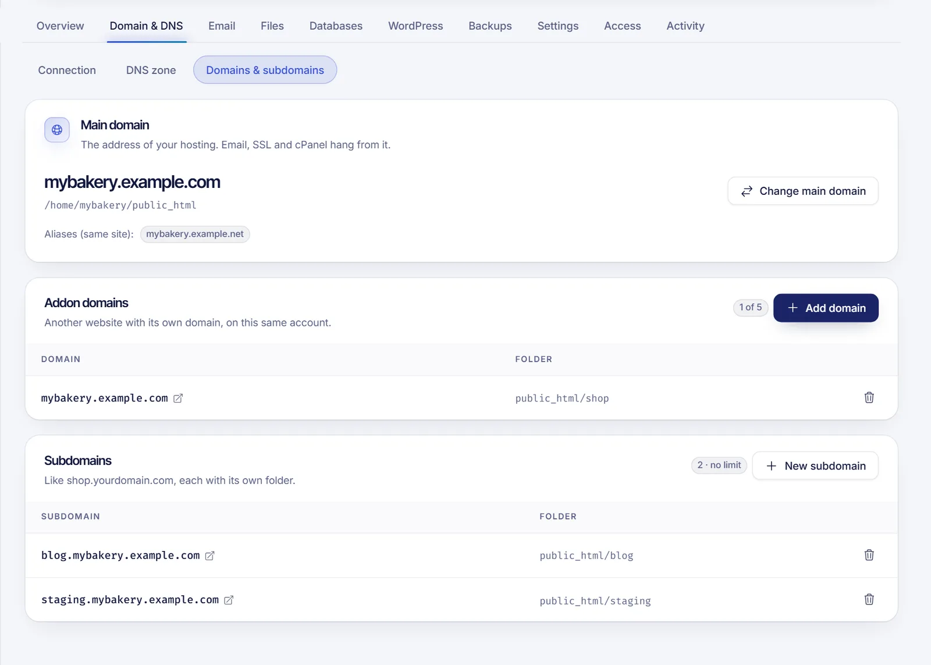Screen dimensions: 931x665
Task: Switch to the Databases tab
Action: (x=336, y=26)
